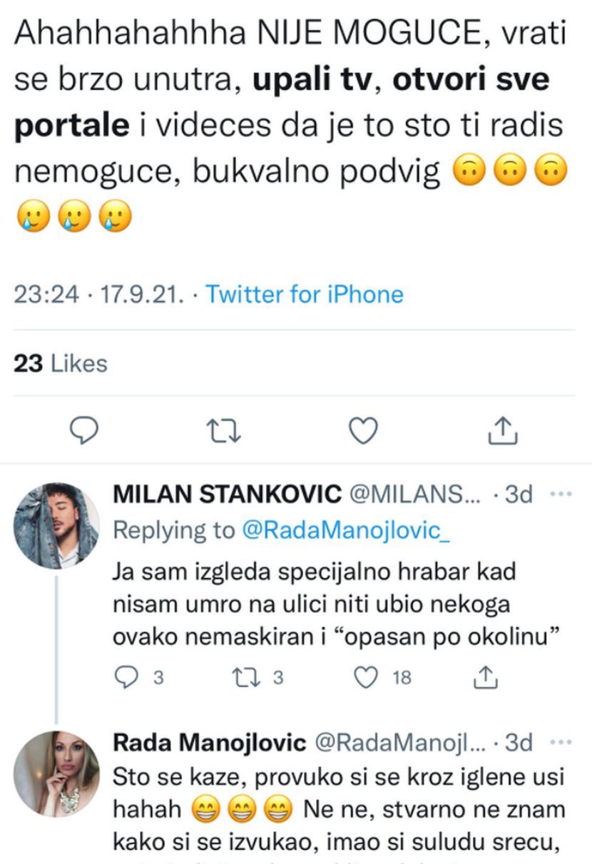Open more options for Milan Stankovic's tweet

(563, 494)
